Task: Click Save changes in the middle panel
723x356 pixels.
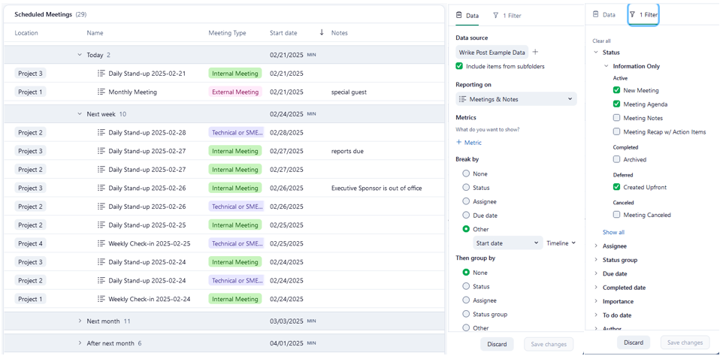Action: (549, 344)
